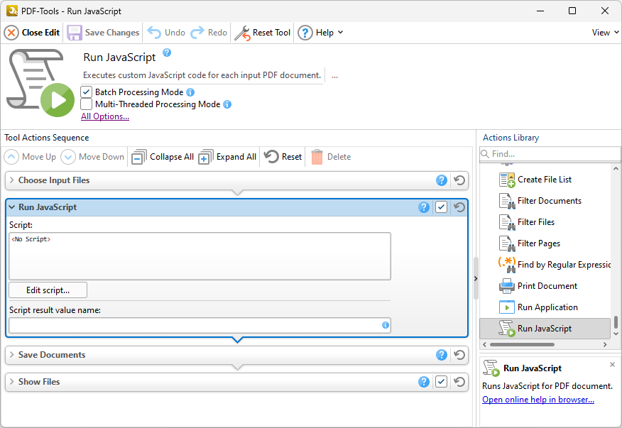Collapse the Run JavaScript step
The width and height of the screenshot is (622, 428).
(12, 207)
